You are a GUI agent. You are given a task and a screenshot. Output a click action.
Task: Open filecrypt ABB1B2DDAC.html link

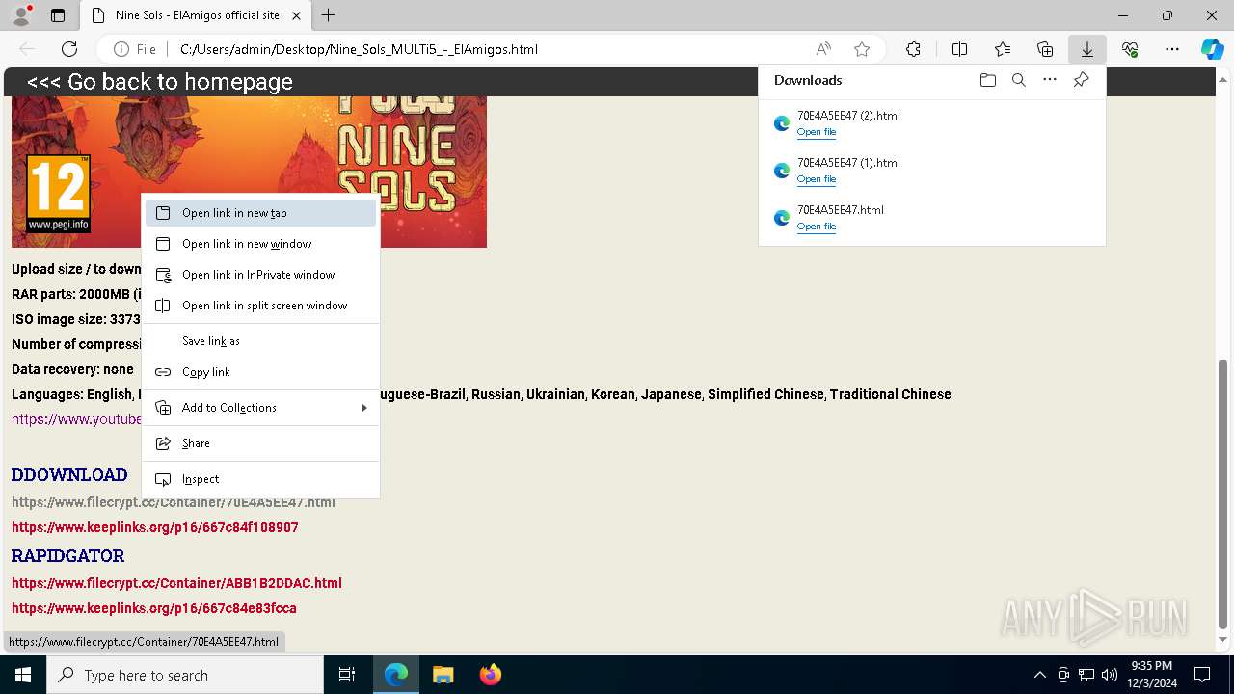click(176, 583)
